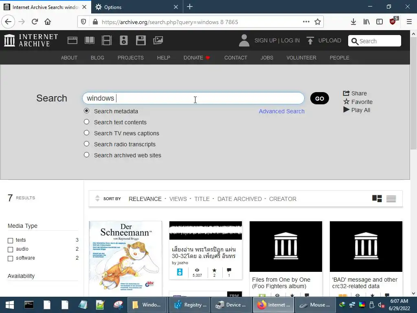Check the software media type filter

tap(10, 258)
